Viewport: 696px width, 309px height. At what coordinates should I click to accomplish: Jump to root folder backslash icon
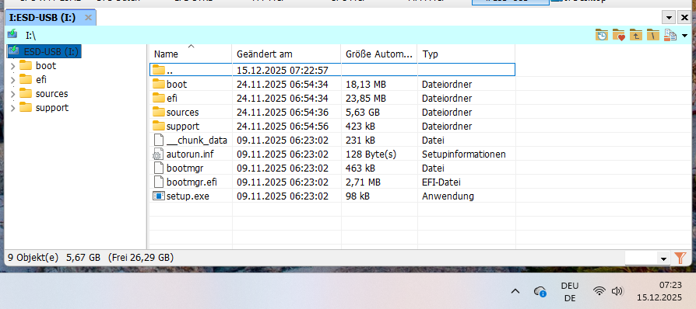pos(653,35)
